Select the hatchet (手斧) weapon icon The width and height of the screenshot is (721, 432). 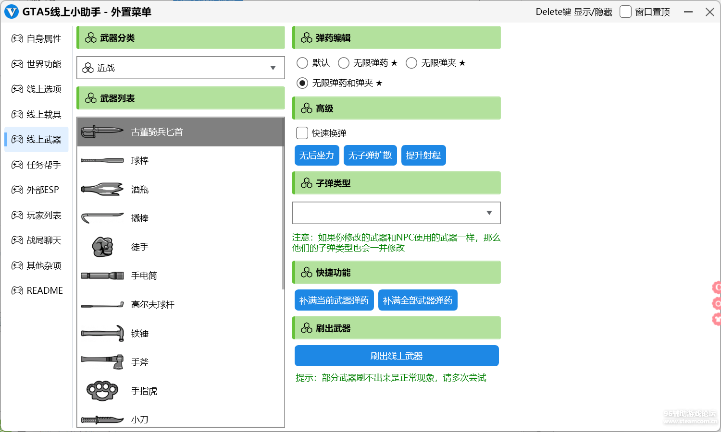[x=102, y=362]
